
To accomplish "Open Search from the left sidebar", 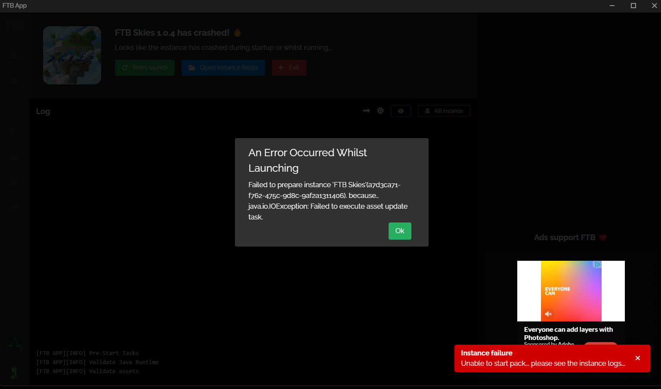I will [x=14, y=106].
